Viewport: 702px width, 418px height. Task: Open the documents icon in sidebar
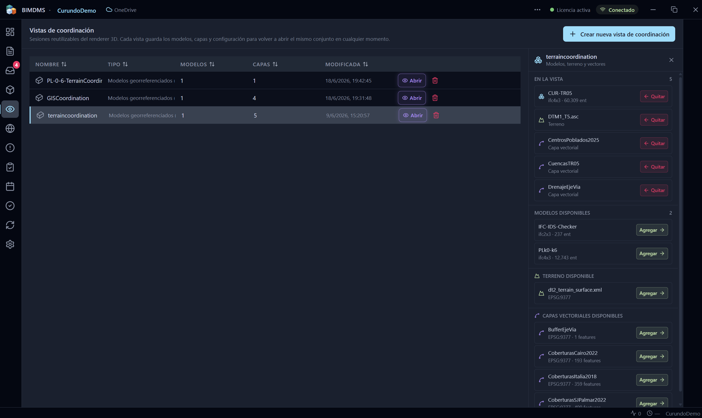pos(10,51)
